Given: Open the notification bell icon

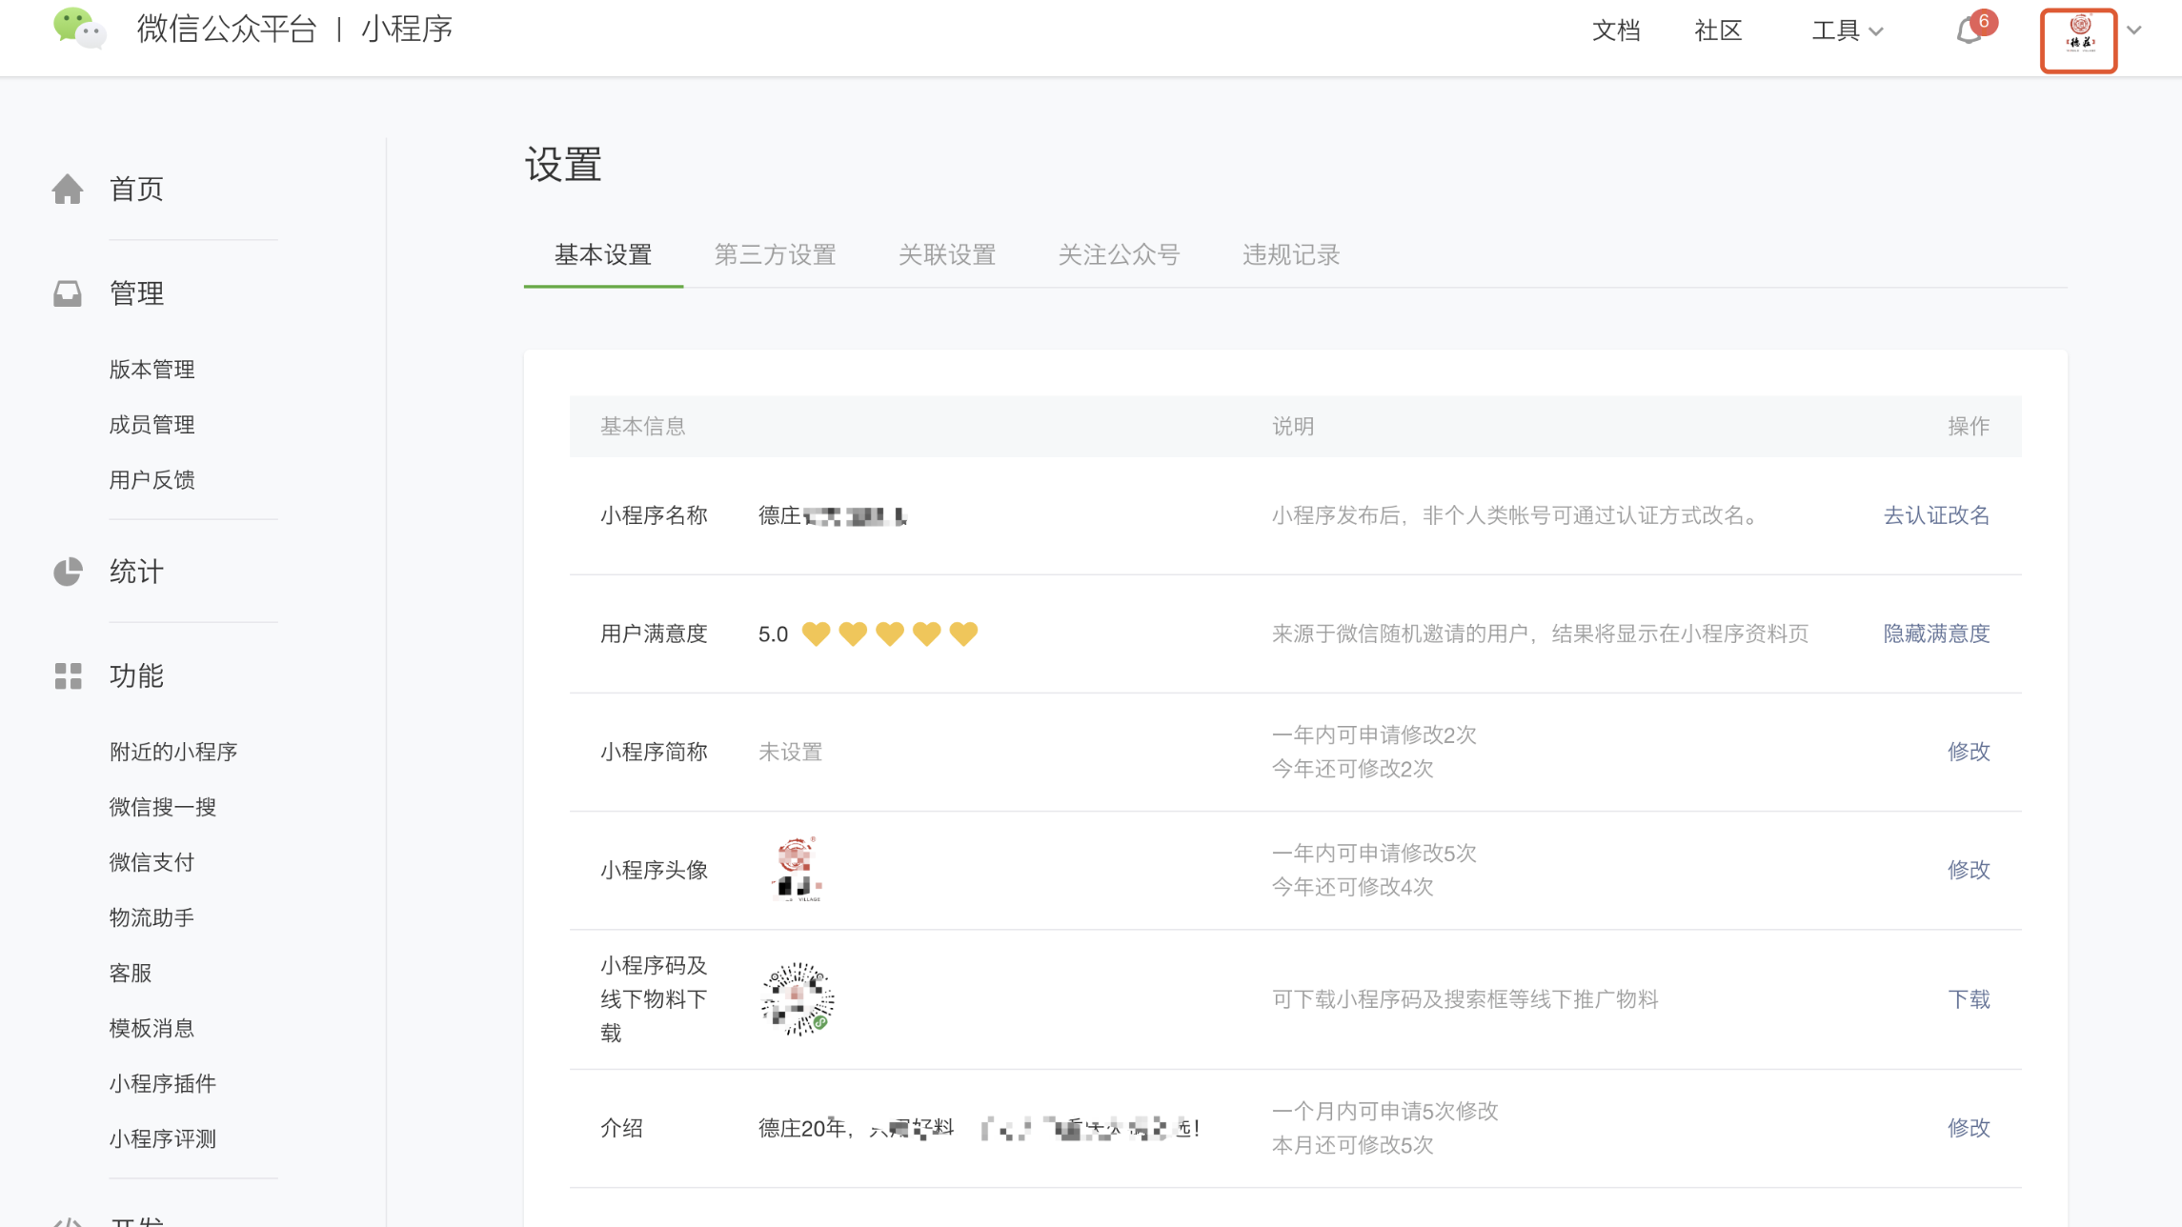Looking at the screenshot, I should [1969, 31].
